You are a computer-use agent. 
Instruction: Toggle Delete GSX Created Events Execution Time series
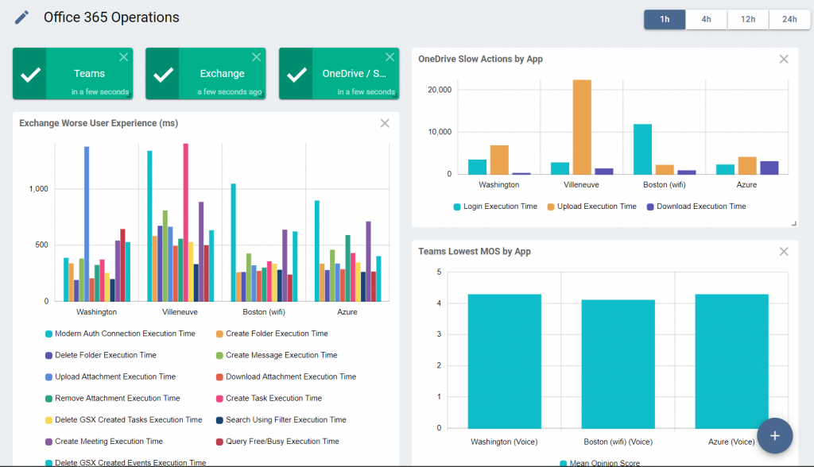point(126,462)
